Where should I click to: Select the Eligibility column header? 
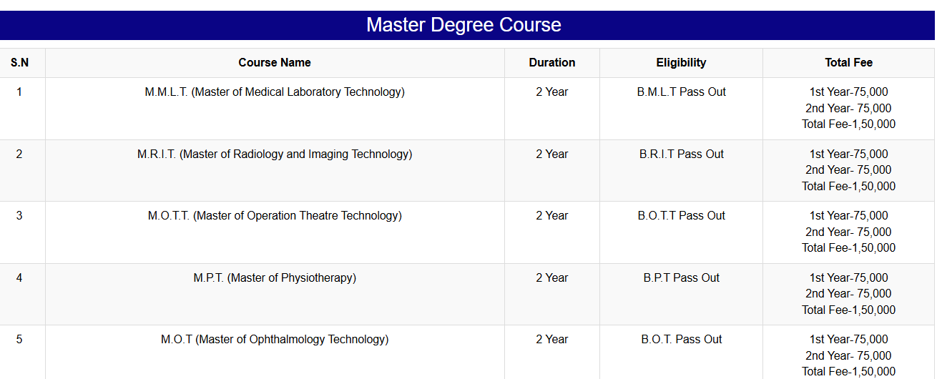click(x=681, y=63)
